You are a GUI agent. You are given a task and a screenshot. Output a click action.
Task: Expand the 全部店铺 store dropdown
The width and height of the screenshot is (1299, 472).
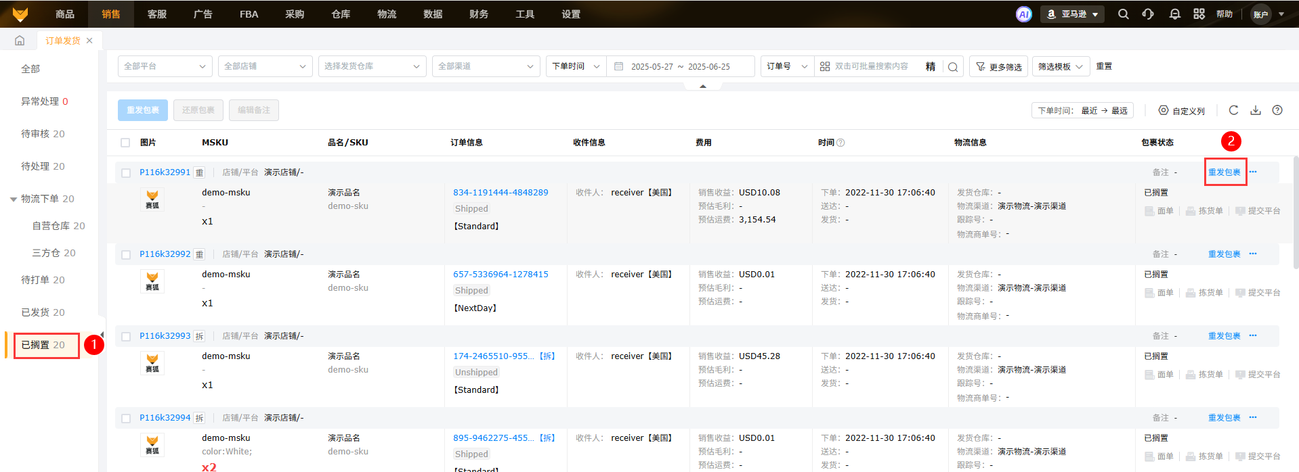265,66
